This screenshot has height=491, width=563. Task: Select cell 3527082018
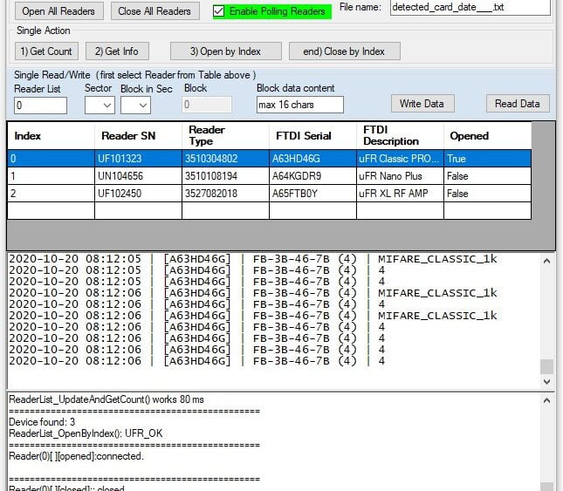[225, 194]
